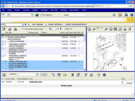Check the box for row 2 ŁAŃCUCH ROZRZĄDU
135x101 pixels.
(x=3, y=42)
